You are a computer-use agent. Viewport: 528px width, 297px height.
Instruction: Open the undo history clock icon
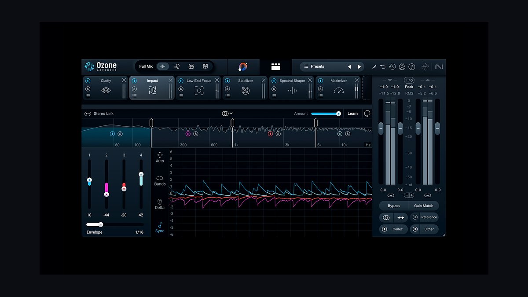click(x=392, y=67)
